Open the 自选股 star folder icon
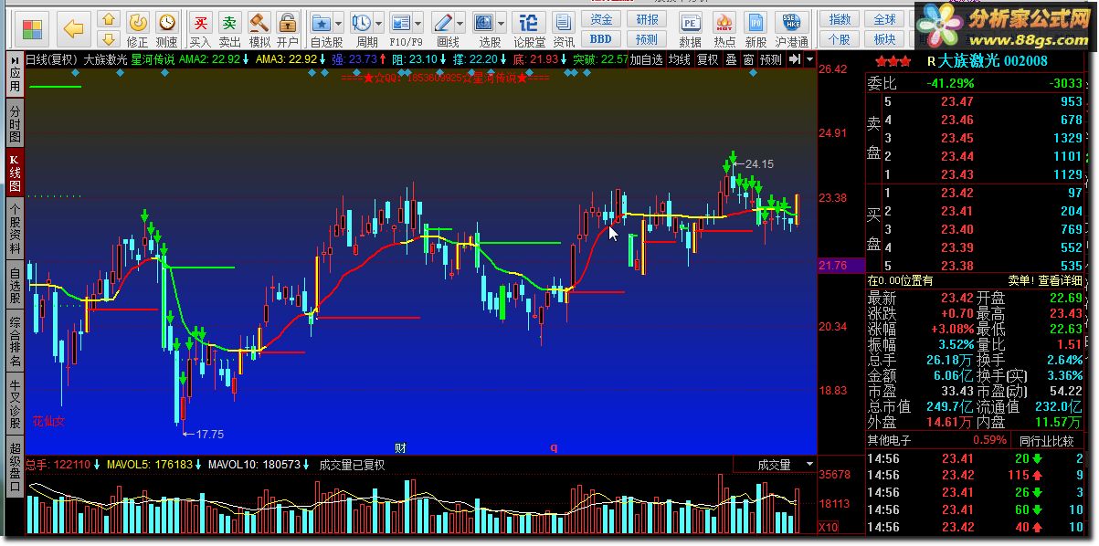This screenshot has width=1099, height=546. [x=322, y=22]
